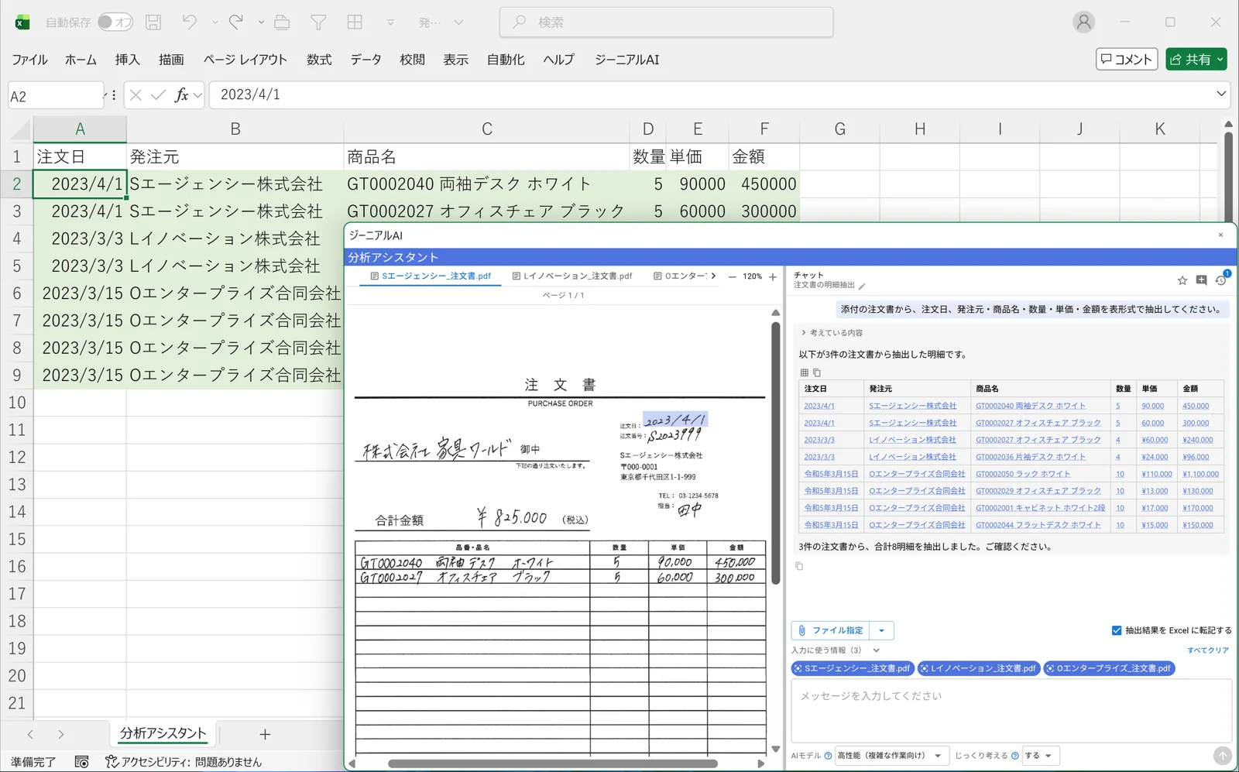The image size is (1239, 772).
Task: Expand 考えている内容 section
Action: pos(832,332)
